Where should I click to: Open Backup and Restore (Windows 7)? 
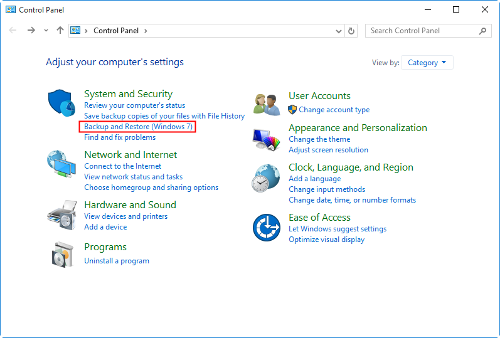click(x=139, y=127)
